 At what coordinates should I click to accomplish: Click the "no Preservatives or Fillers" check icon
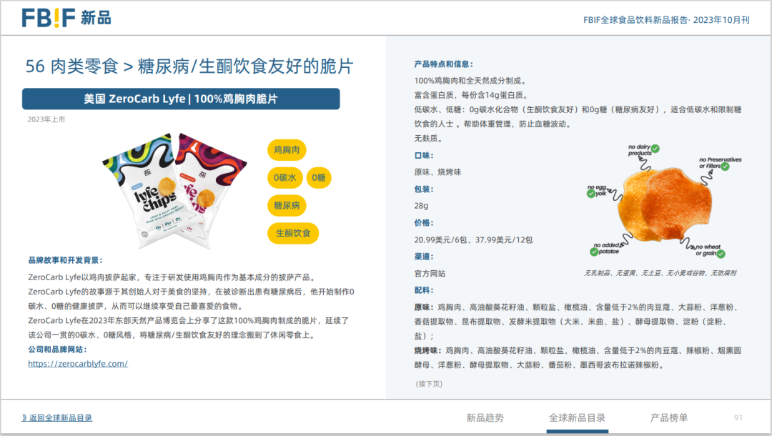(x=726, y=166)
